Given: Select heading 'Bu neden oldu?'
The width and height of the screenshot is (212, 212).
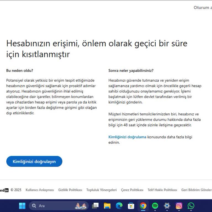Looking at the screenshot, I should (20, 71).
